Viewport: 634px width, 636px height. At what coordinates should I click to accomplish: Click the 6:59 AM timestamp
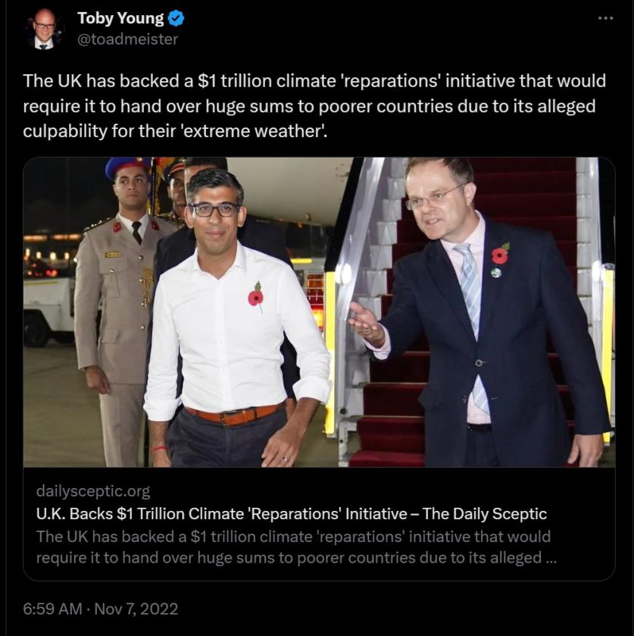(x=52, y=609)
